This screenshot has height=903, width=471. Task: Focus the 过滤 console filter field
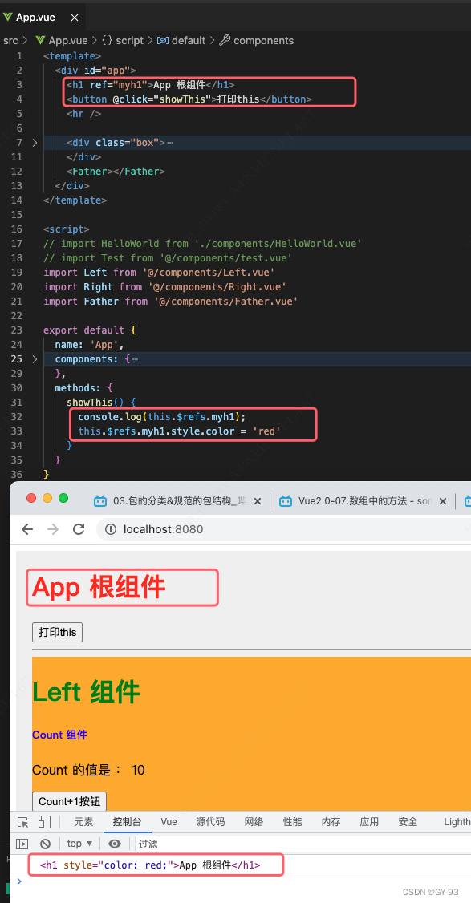pyautogui.click(x=302, y=844)
